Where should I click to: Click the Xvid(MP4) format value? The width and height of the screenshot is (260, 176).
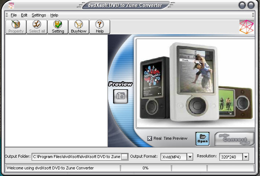(171, 157)
